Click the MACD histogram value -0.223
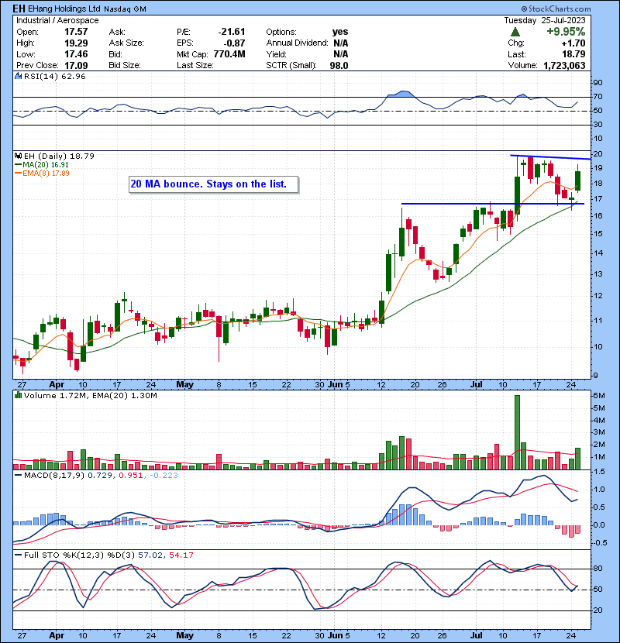 164,476
